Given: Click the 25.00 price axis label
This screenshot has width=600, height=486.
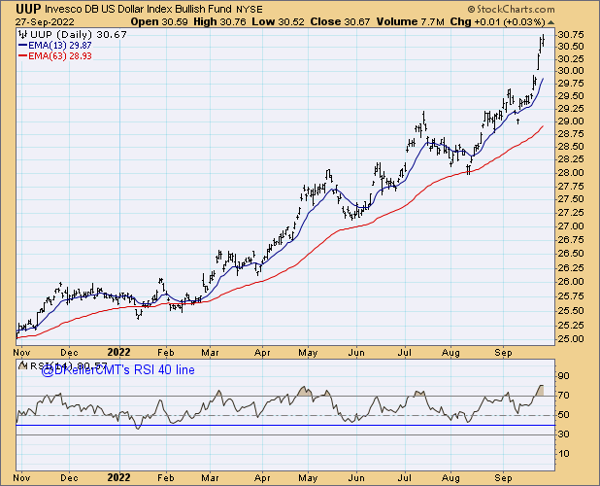Looking at the screenshot, I should click(571, 339).
